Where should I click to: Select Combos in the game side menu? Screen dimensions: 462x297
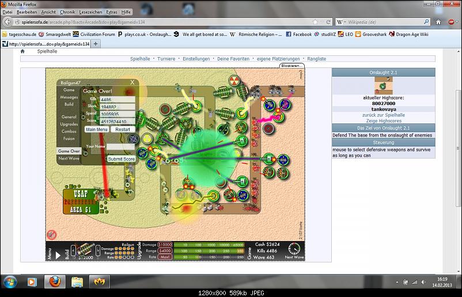pyautogui.click(x=69, y=131)
